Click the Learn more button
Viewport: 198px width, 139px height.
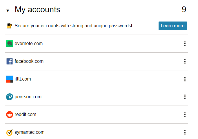pyautogui.click(x=172, y=26)
